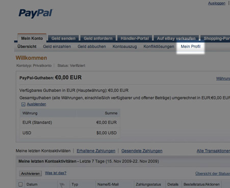Tick the select-all checkbox beside Datum
Screen dimensions: 230x188
pos(20,184)
